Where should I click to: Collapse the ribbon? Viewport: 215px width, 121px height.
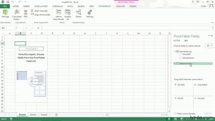(213, 23)
